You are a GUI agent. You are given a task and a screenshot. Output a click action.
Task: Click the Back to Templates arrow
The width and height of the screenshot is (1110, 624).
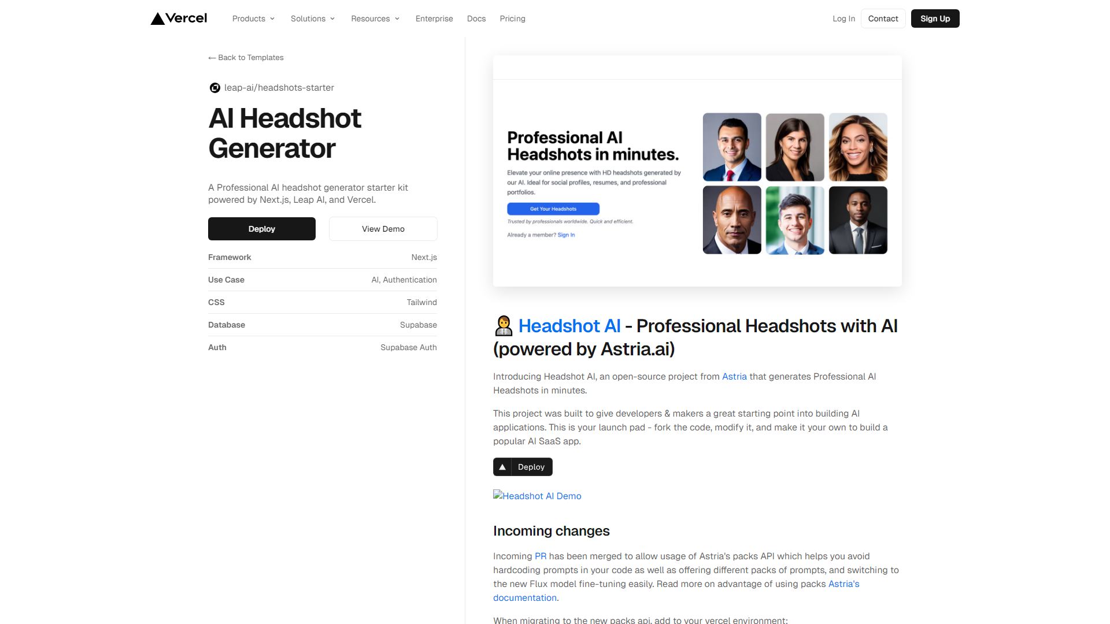click(x=212, y=58)
